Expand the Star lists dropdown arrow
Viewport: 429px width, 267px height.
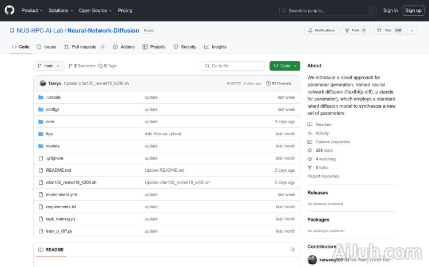coord(412,30)
